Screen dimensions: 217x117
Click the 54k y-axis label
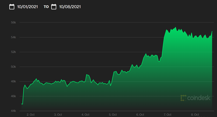point(13,37)
